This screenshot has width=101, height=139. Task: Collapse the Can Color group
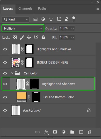pyautogui.click(x=13, y=73)
